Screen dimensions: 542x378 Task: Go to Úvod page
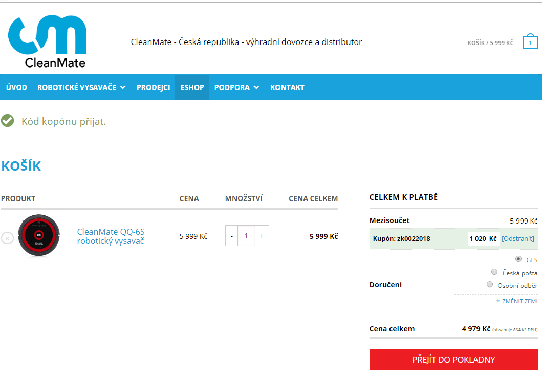pyautogui.click(x=16, y=87)
